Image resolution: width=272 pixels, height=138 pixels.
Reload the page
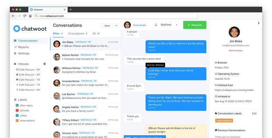25,16
